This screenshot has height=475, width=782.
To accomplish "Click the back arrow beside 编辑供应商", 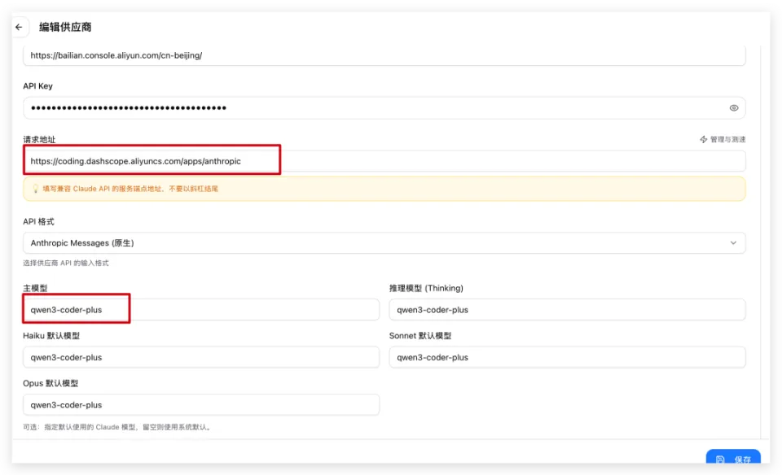I will click(x=19, y=27).
